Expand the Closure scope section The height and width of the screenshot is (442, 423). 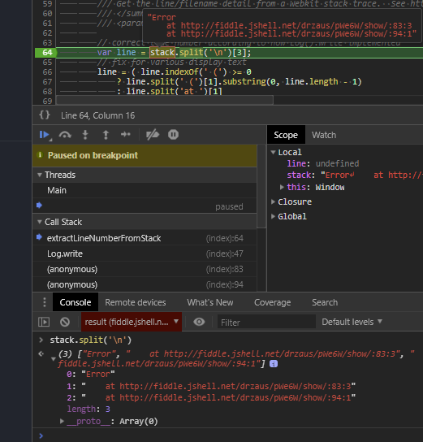click(x=273, y=201)
